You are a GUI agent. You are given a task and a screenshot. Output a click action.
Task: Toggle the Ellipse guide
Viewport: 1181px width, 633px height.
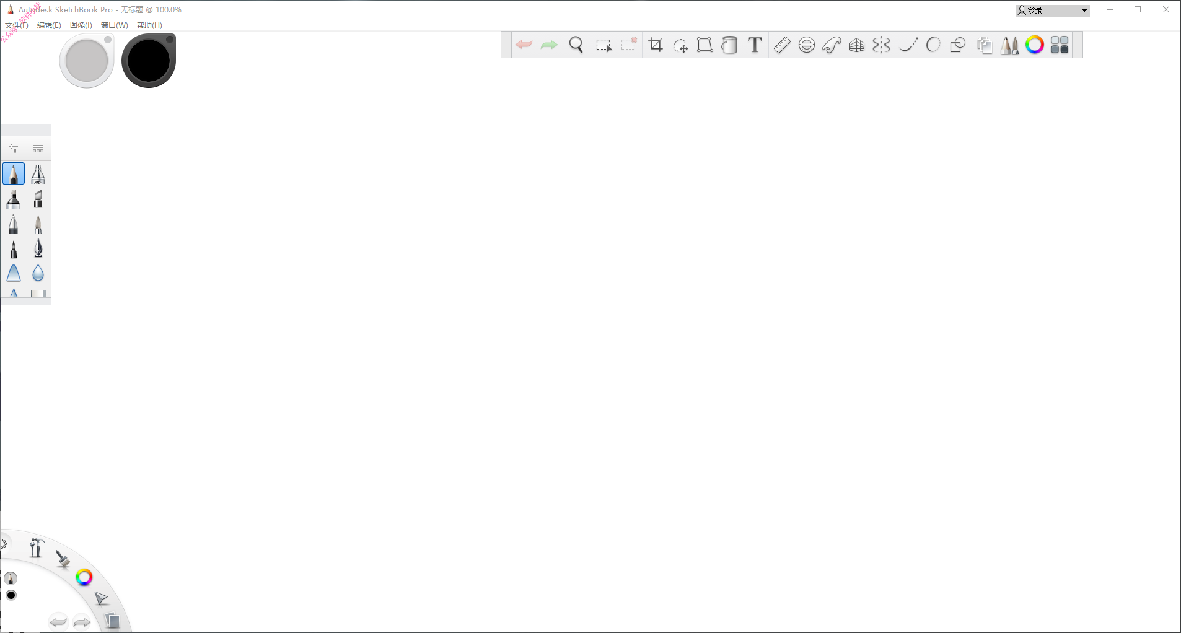tap(807, 45)
